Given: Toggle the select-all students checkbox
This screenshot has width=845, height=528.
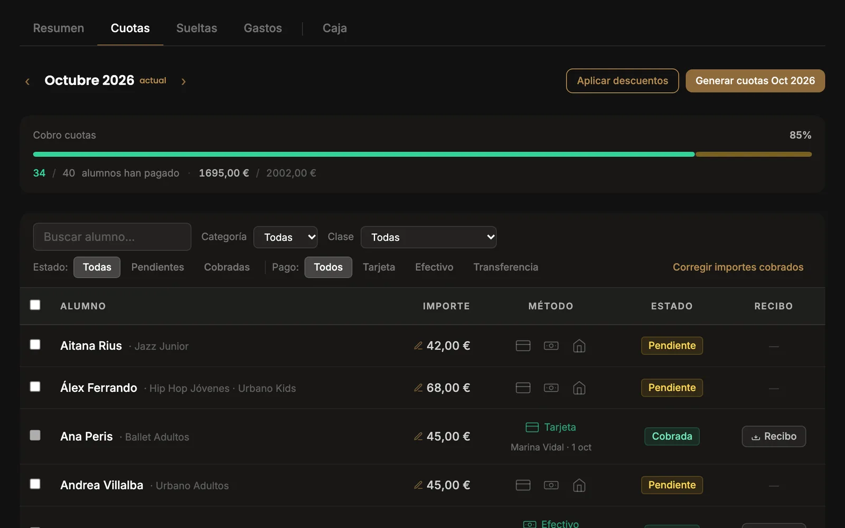Looking at the screenshot, I should pyautogui.click(x=35, y=305).
